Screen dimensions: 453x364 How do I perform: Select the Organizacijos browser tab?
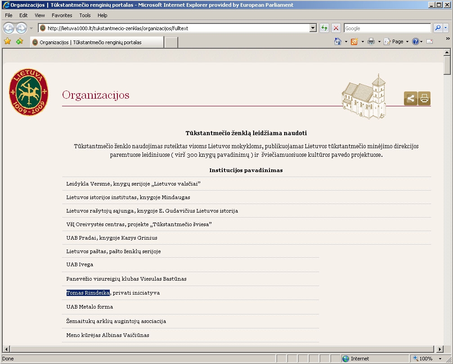96,42
